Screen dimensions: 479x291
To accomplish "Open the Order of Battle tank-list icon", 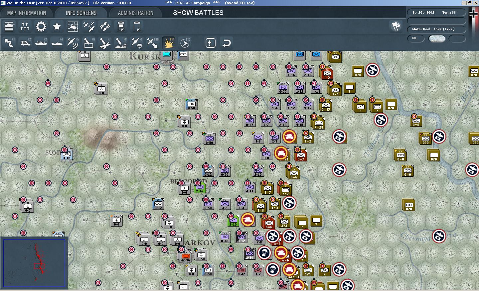I will pos(9,26).
